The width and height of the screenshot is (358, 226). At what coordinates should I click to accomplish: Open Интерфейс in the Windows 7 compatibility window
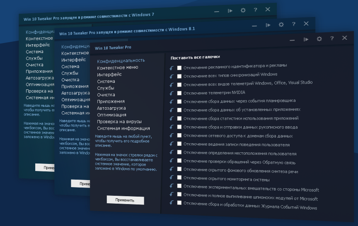pos(38,45)
